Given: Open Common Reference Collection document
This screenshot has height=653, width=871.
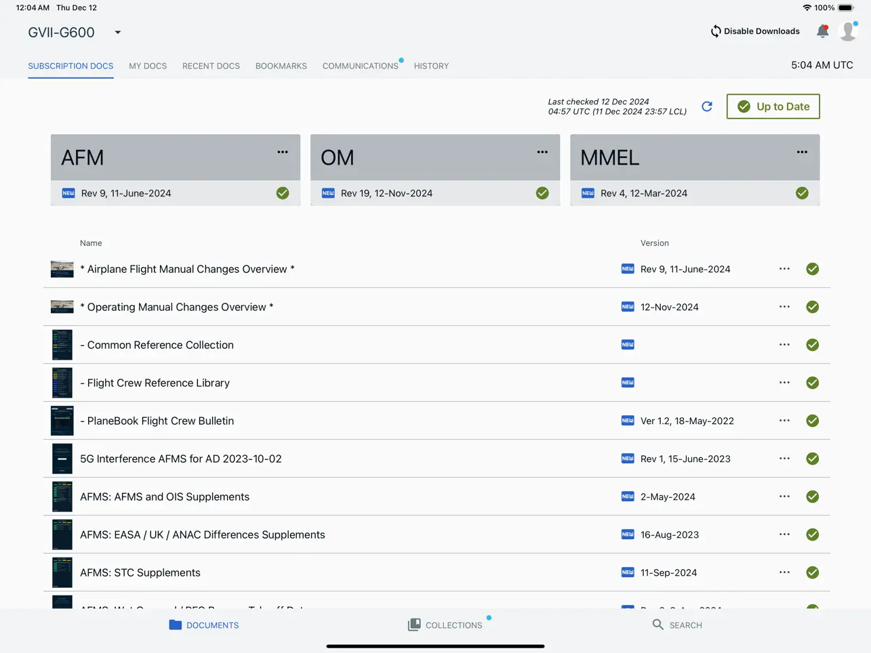Looking at the screenshot, I should 157,345.
